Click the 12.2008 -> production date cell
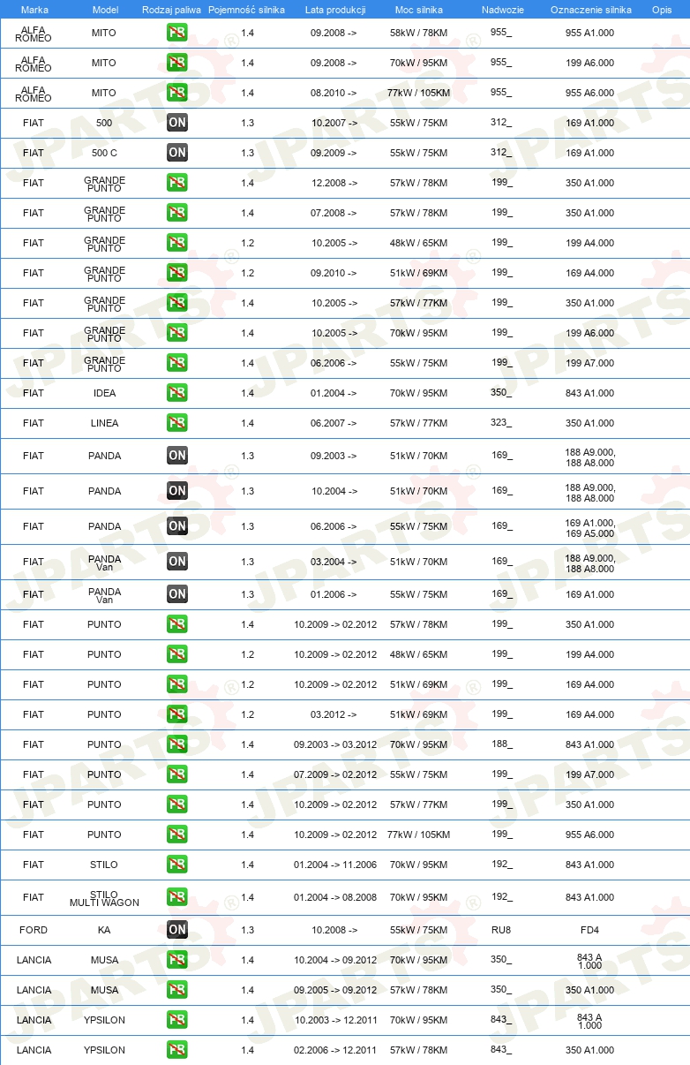The width and height of the screenshot is (690, 1065). (334, 183)
